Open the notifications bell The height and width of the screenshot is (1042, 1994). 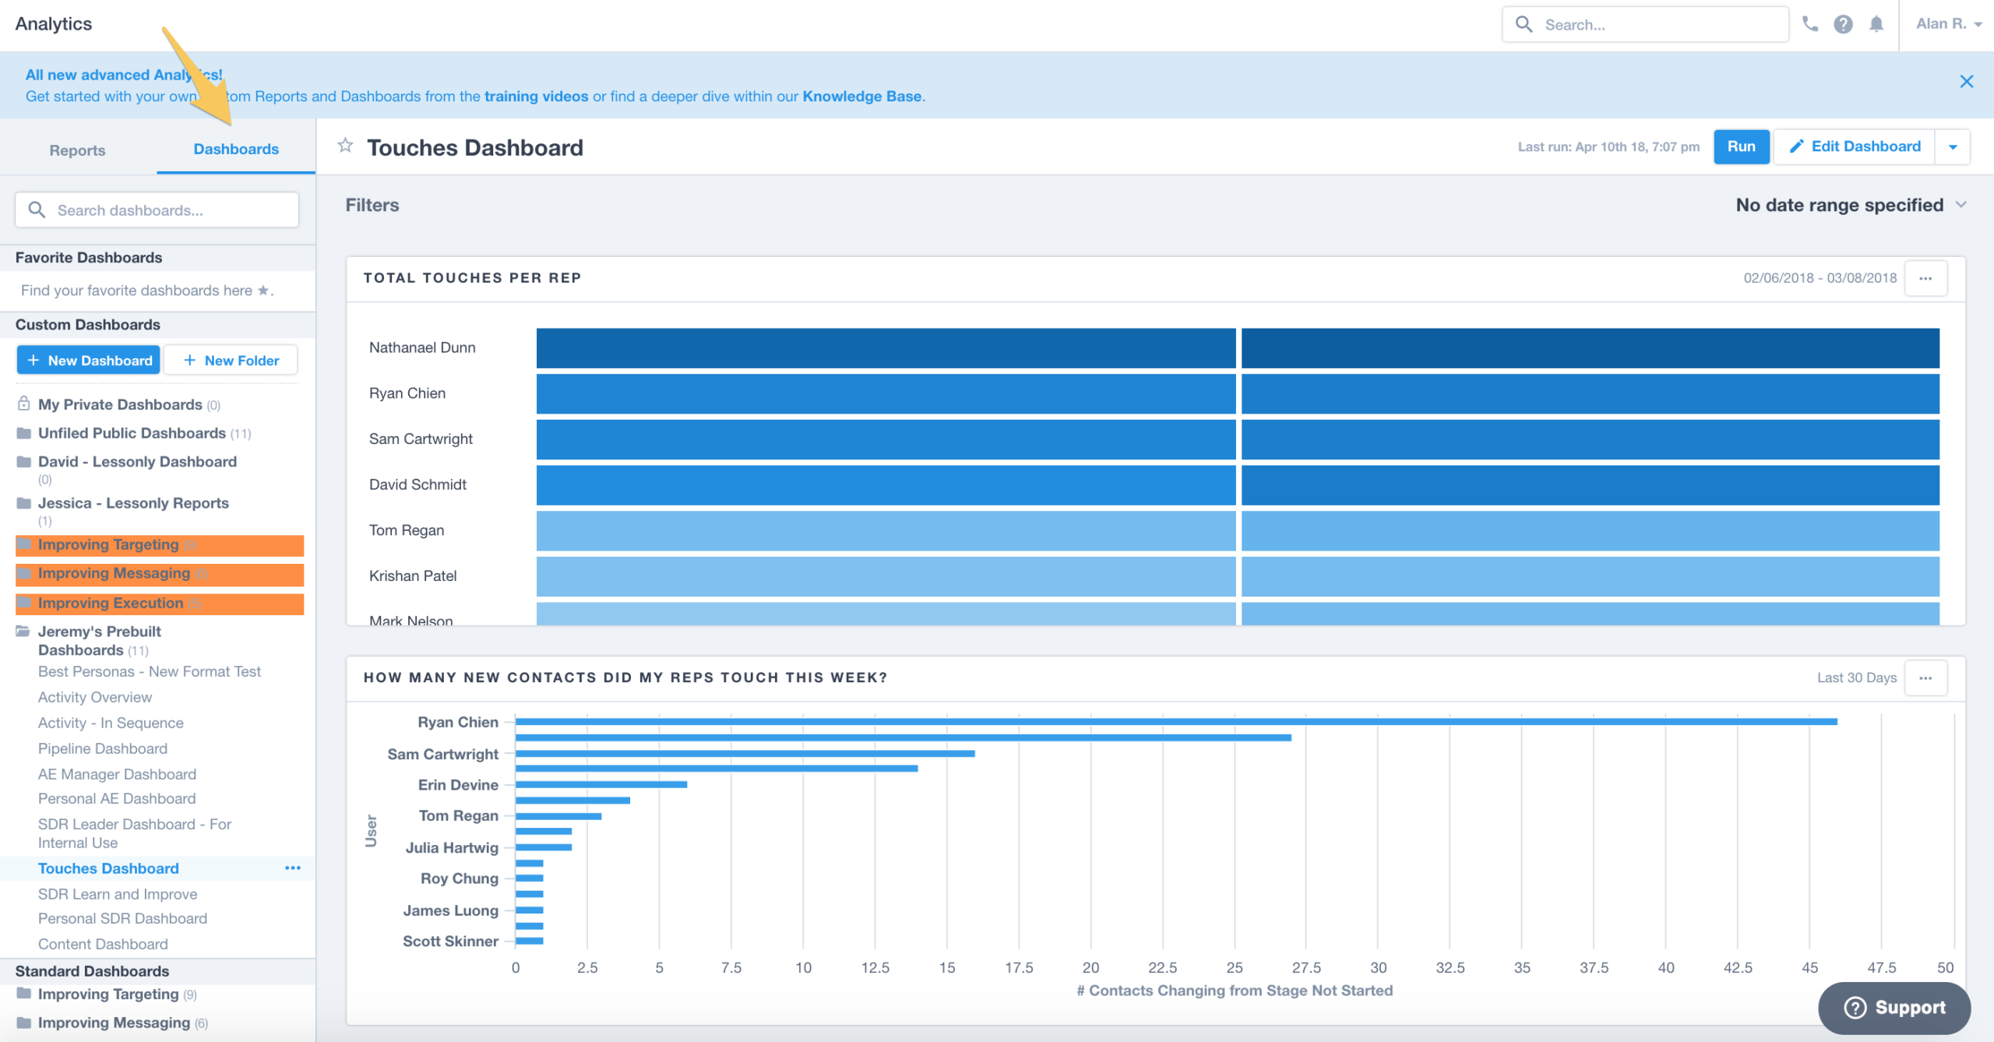tap(1876, 24)
